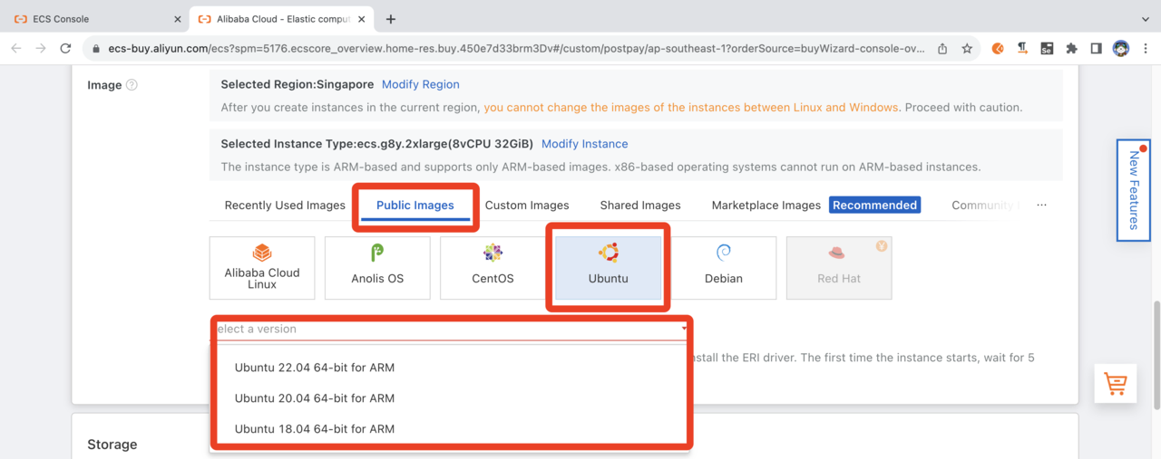
Task: Choose Ubuntu 22.04 64-bit for ARM
Action: click(315, 368)
